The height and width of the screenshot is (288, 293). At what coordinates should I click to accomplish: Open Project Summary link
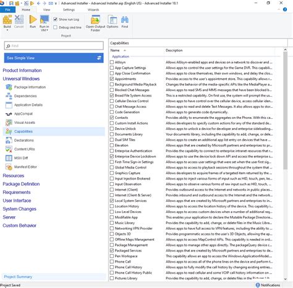tap(18, 277)
